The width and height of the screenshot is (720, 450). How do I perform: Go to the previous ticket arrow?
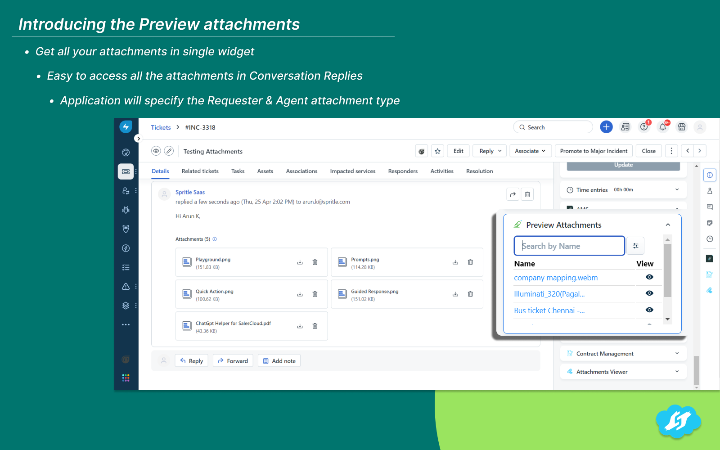(688, 151)
